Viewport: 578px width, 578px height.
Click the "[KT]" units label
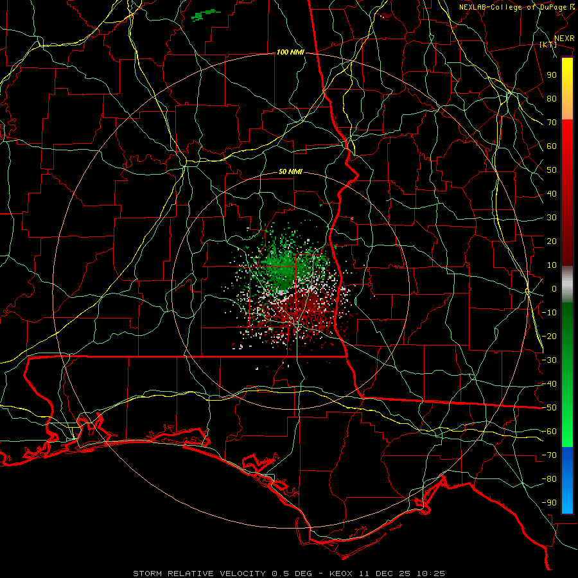pyautogui.click(x=548, y=44)
